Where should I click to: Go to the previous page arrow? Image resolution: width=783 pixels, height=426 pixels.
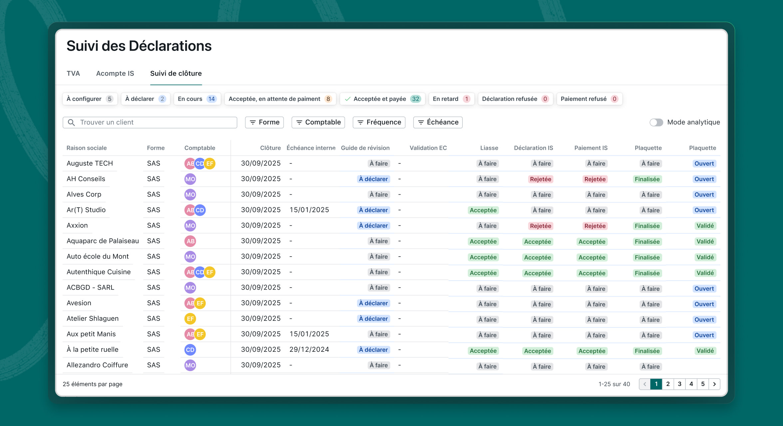pos(645,384)
